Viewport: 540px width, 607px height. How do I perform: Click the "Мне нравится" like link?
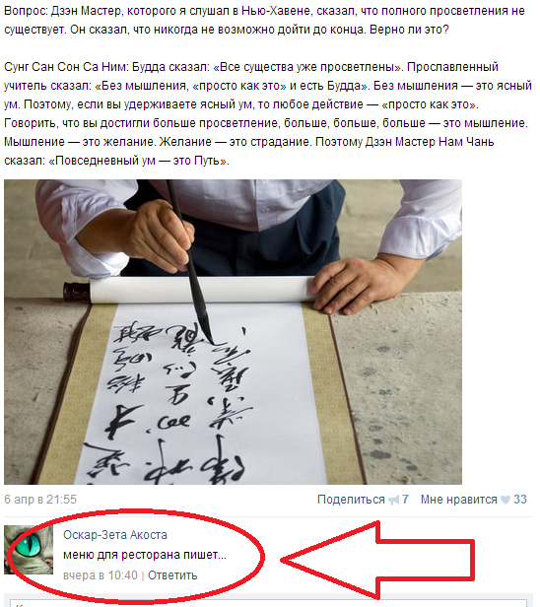(459, 500)
